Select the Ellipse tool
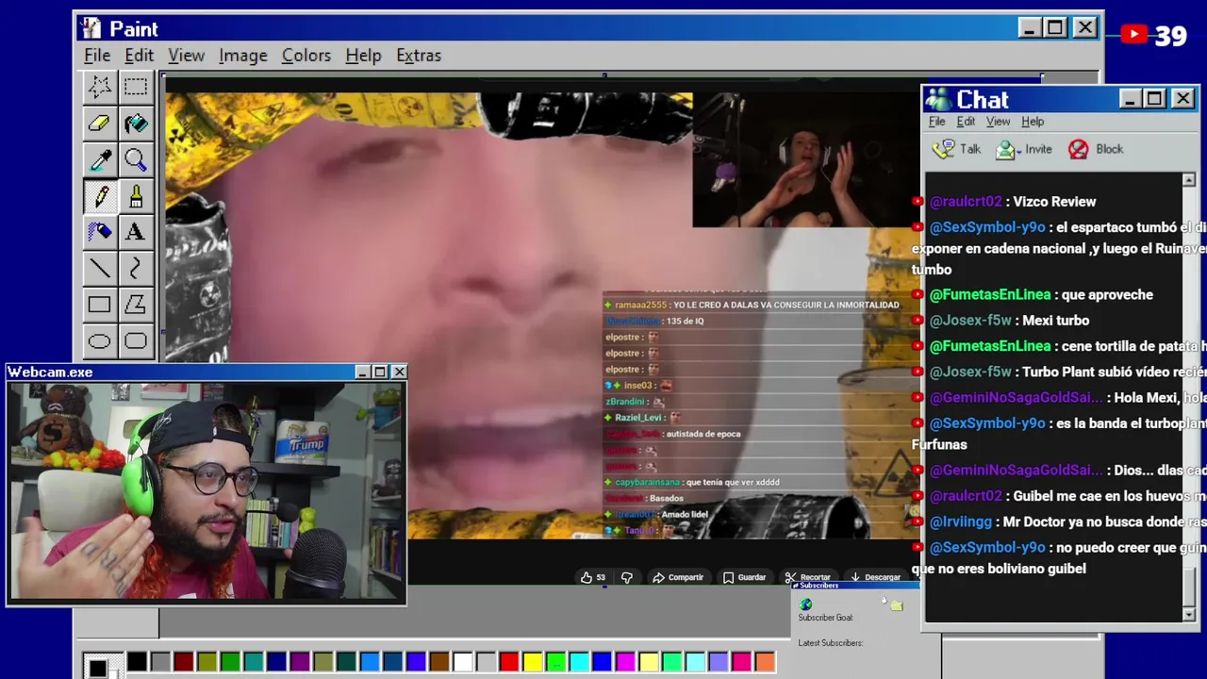Screen dimensions: 1207x679 (x=99, y=341)
